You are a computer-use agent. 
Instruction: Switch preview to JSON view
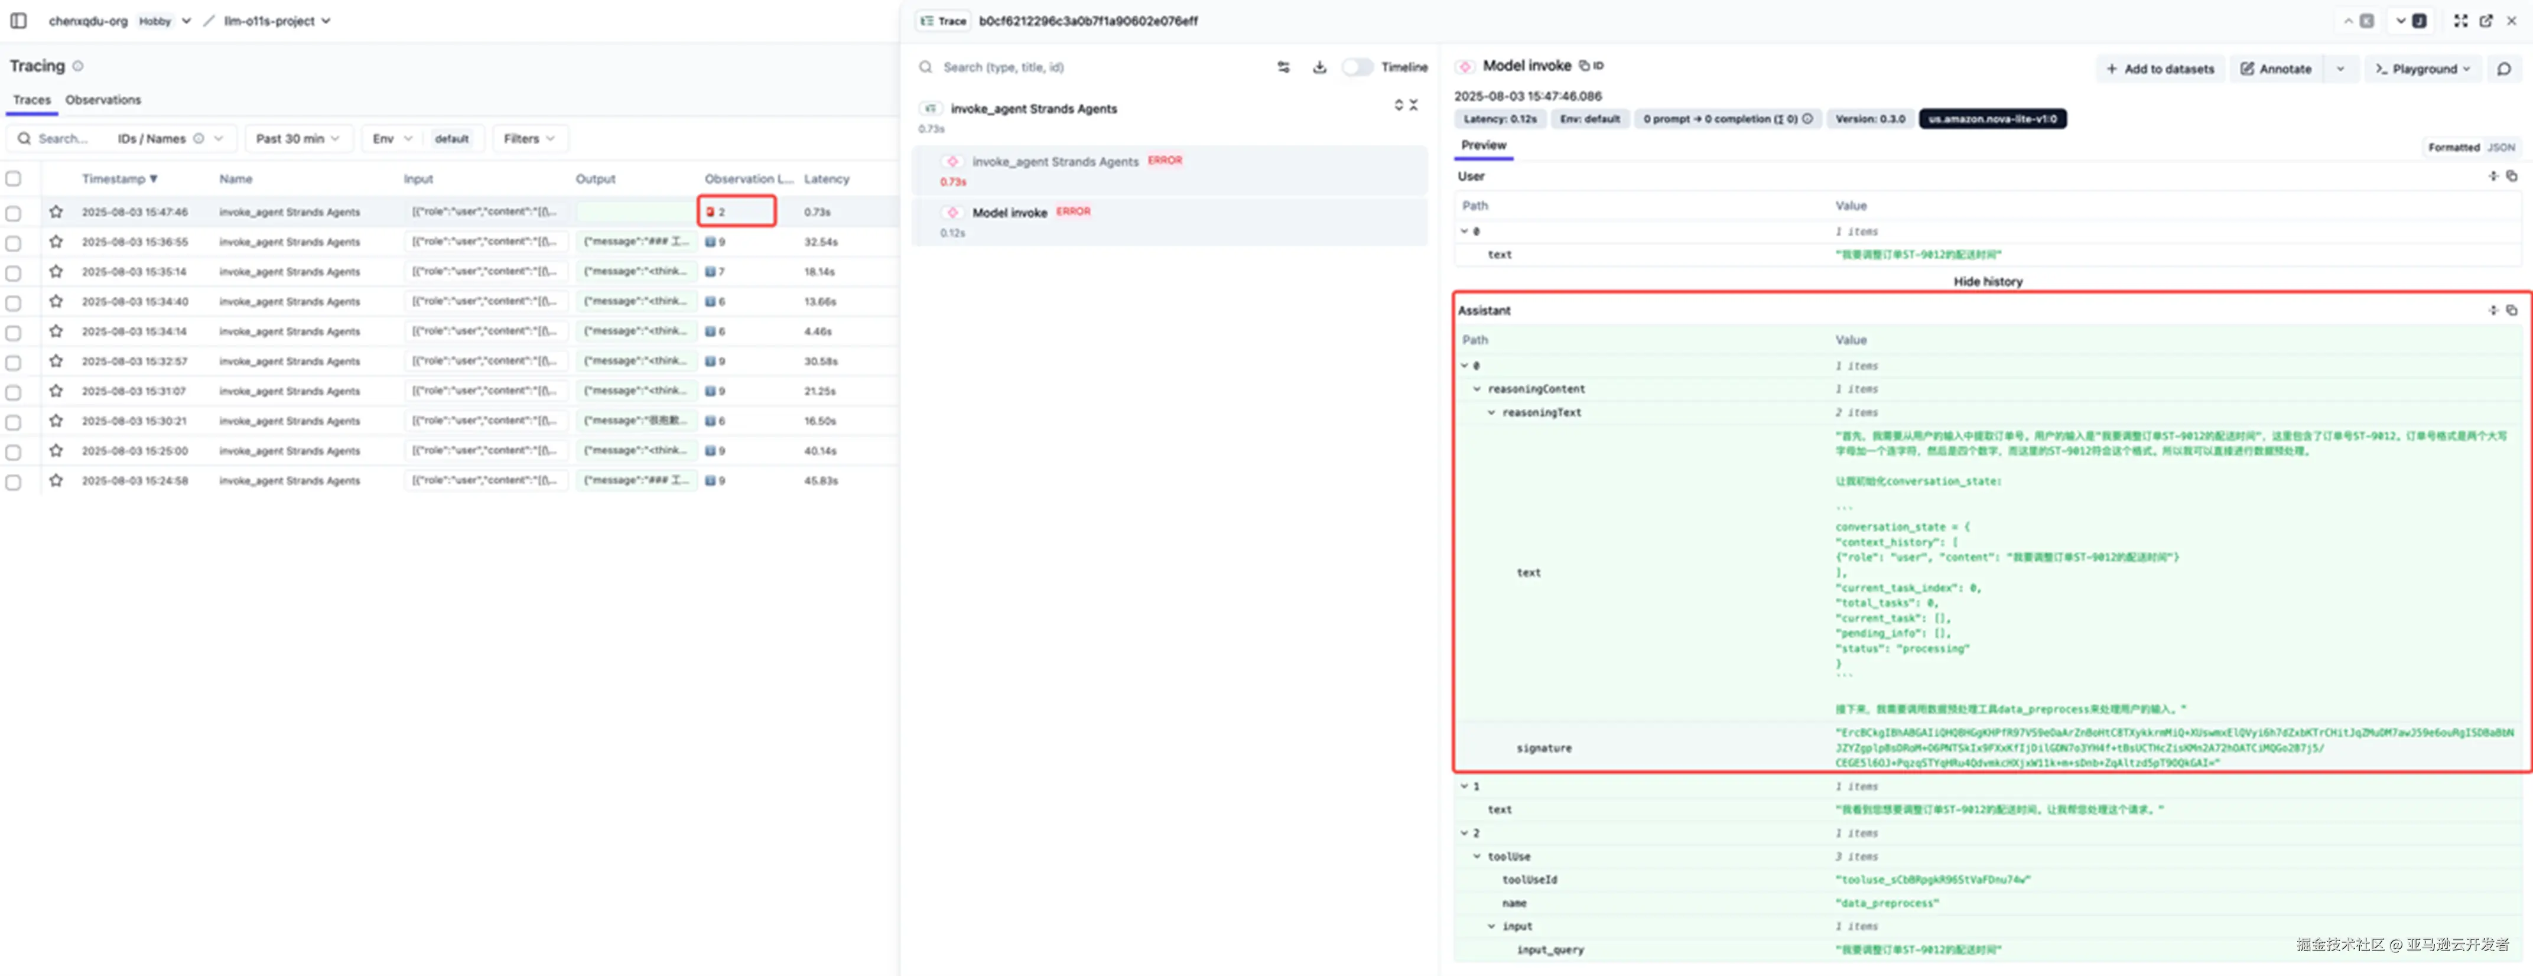(2501, 148)
